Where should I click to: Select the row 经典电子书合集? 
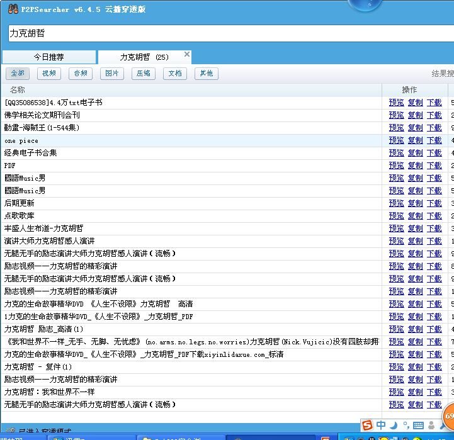(x=191, y=153)
